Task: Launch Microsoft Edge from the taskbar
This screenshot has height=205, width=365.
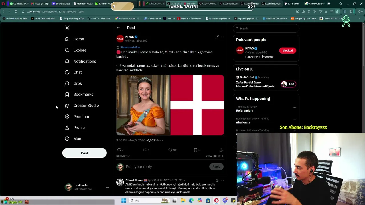Action: pos(191,200)
